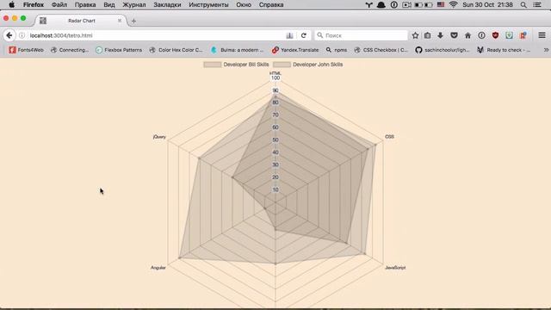Open the green shield extension icon
The width and height of the screenshot is (551, 310).
click(509, 35)
